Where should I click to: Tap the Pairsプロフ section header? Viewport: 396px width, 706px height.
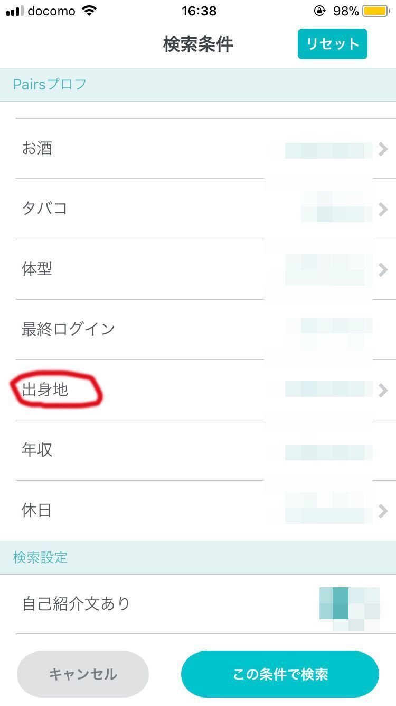click(x=198, y=85)
